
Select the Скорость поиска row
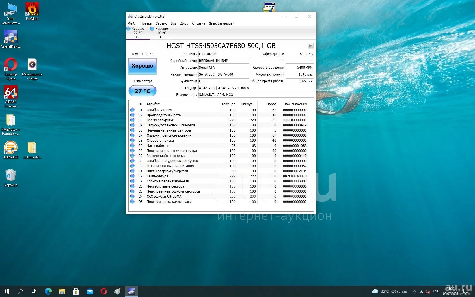click(219, 141)
